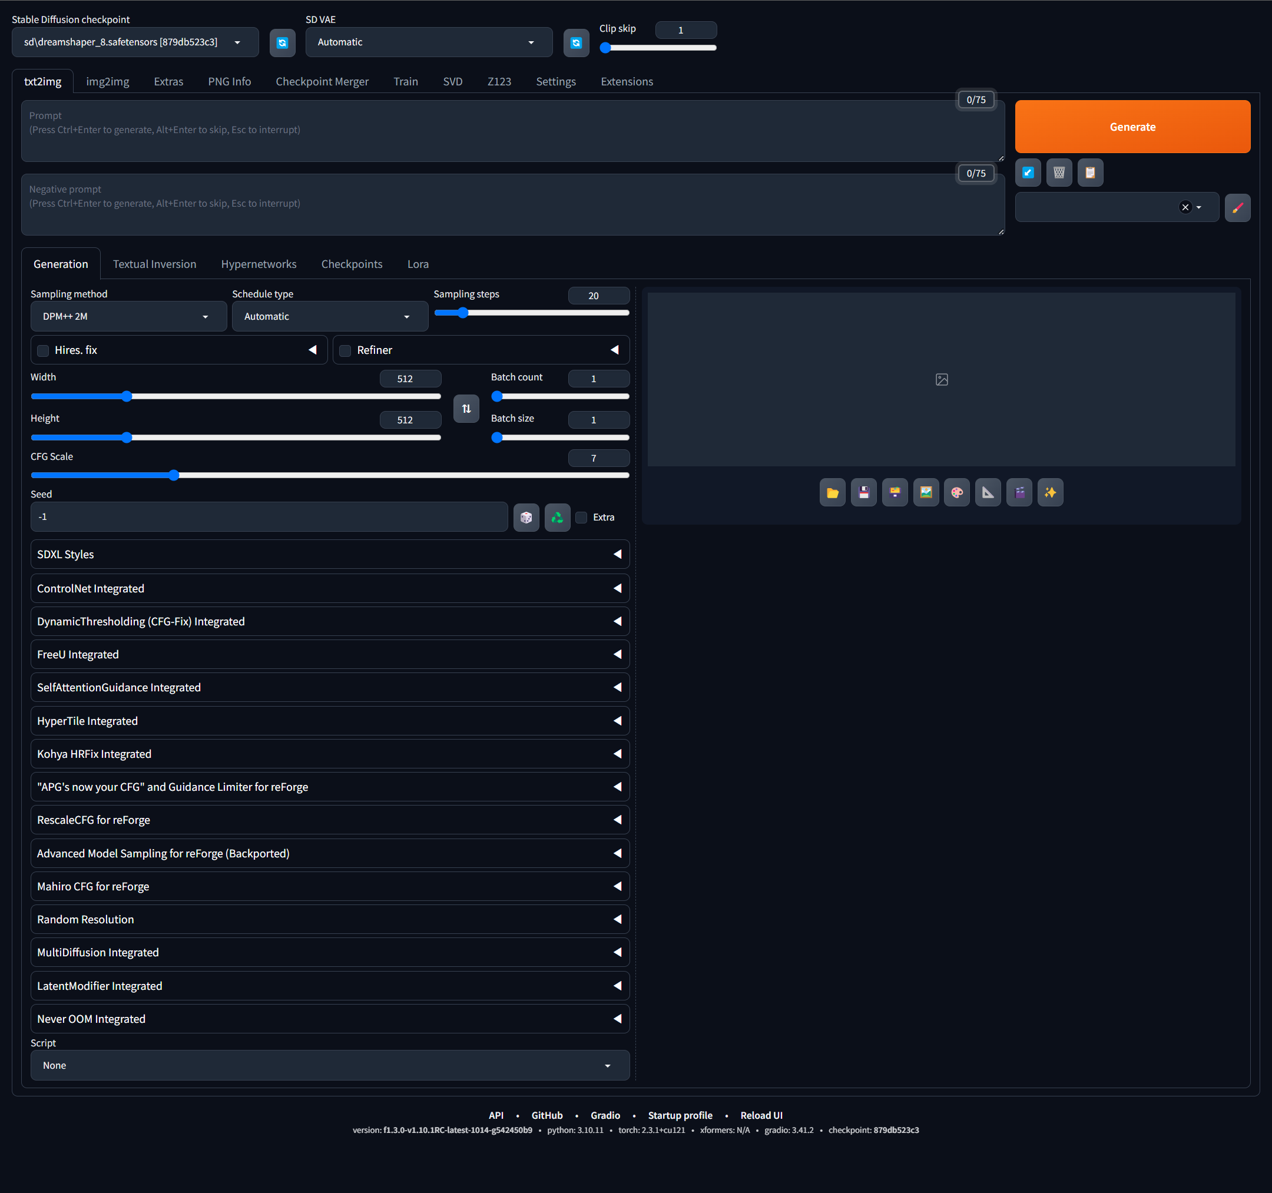The height and width of the screenshot is (1193, 1272).
Task: Click the sparkles upscale icon
Action: click(1051, 492)
